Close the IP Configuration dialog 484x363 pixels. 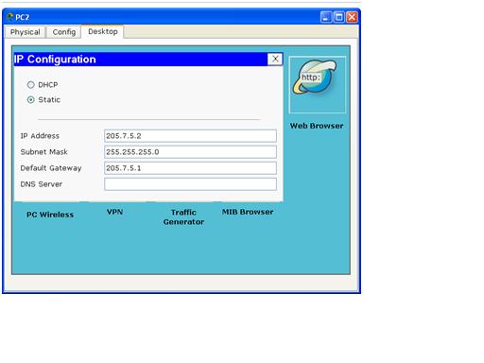(275, 59)
